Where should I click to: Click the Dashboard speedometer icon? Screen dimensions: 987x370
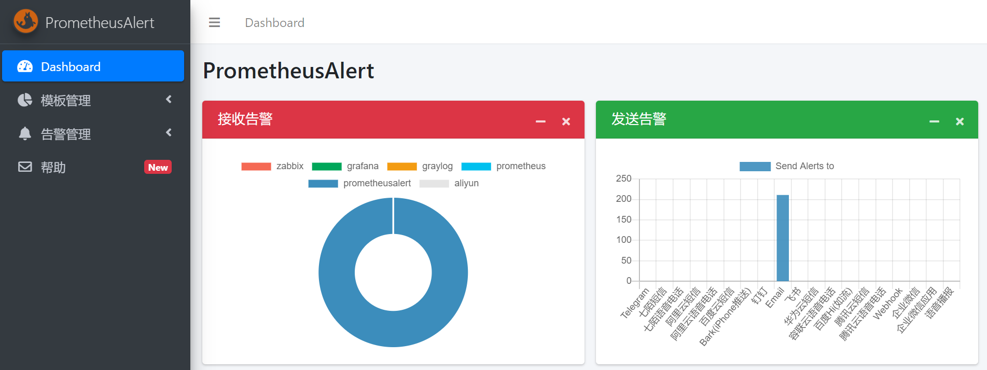click(x=25, y=66)
